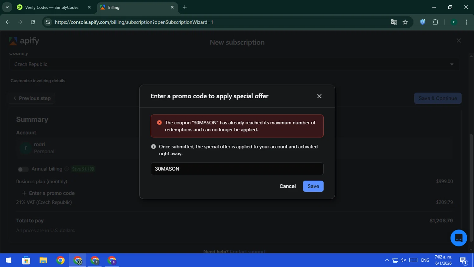Click the rodri account avatar

25,148
